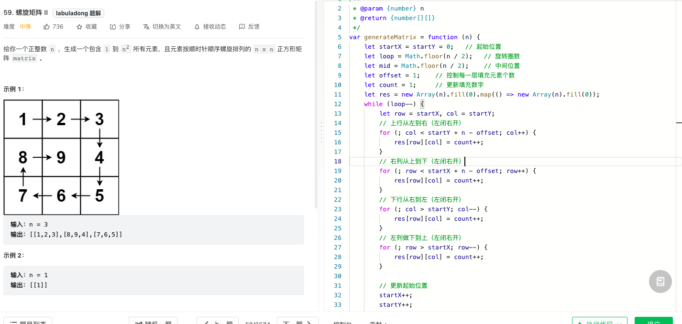Click the comment 更新起始位置 in the editor
Screen dimensions: 682x324
[x=403, y=285]
